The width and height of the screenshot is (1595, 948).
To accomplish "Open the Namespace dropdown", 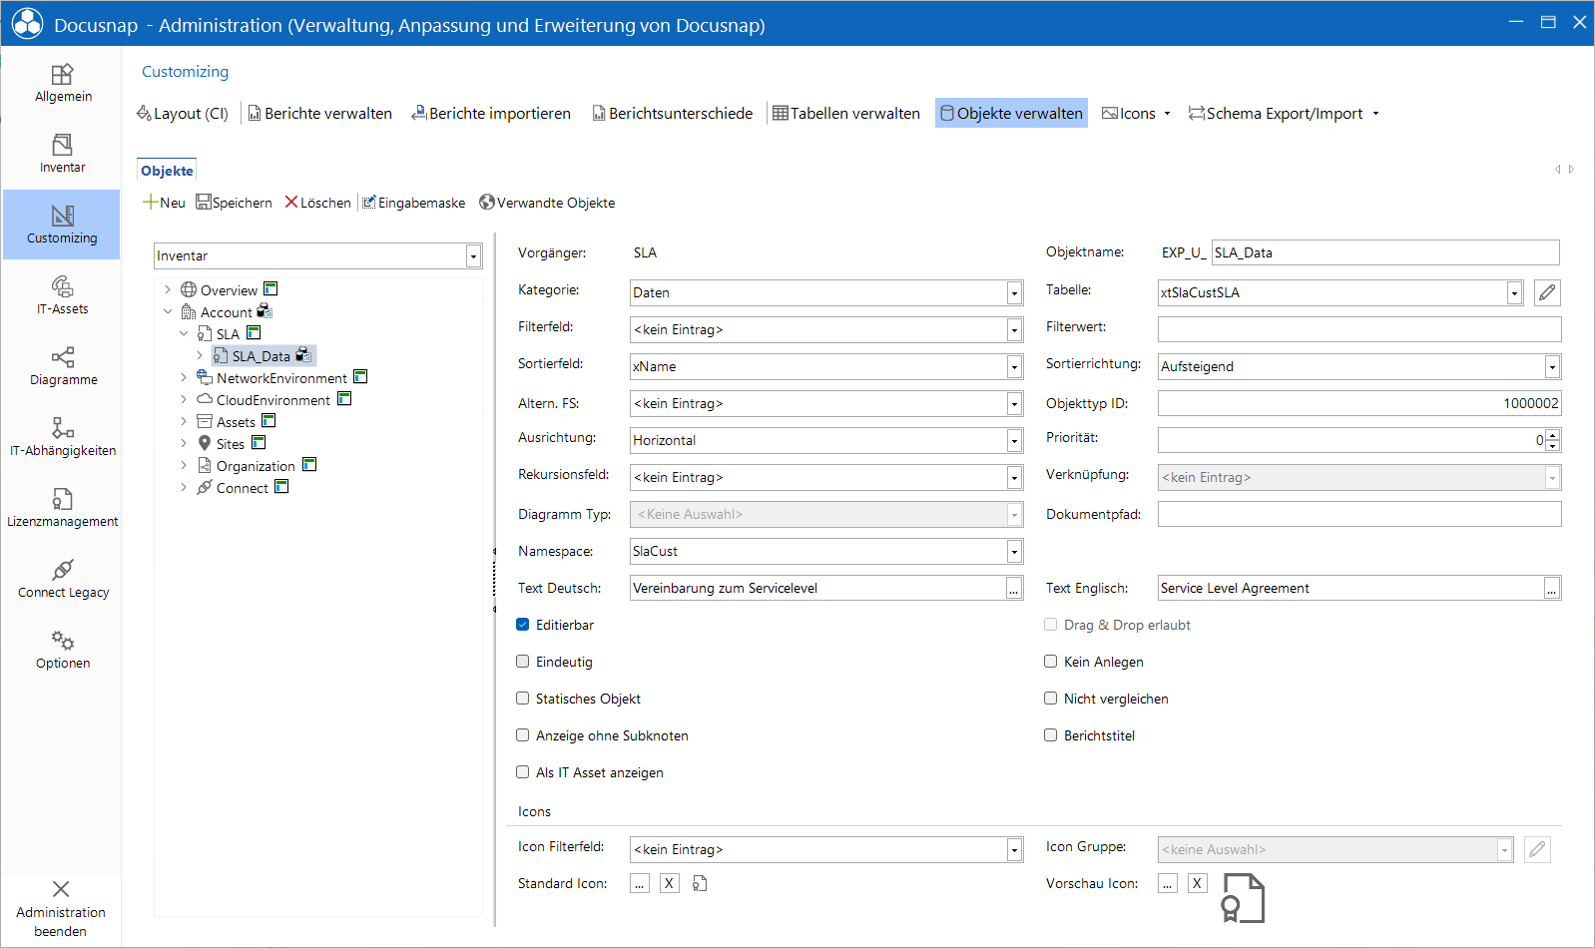I will tap(1014, 552).
